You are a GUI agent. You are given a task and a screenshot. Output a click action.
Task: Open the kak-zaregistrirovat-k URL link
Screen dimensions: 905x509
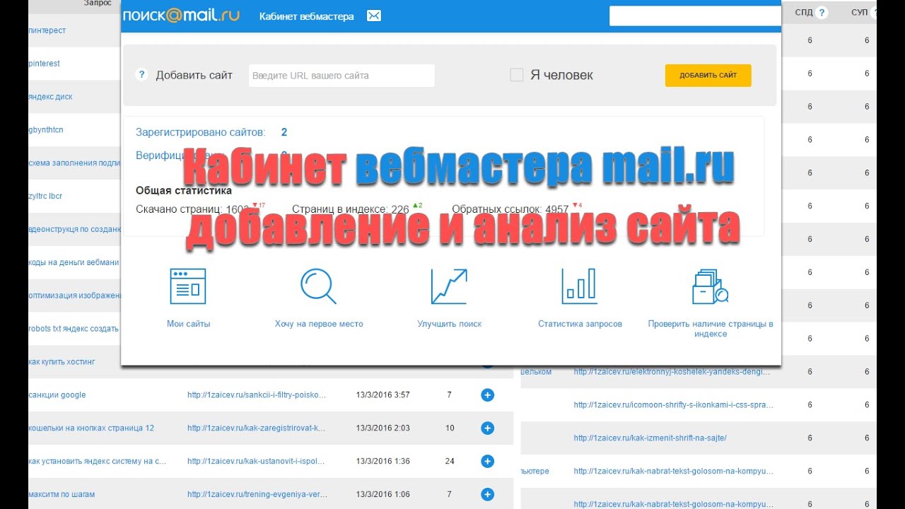click(x=257, y=428)
